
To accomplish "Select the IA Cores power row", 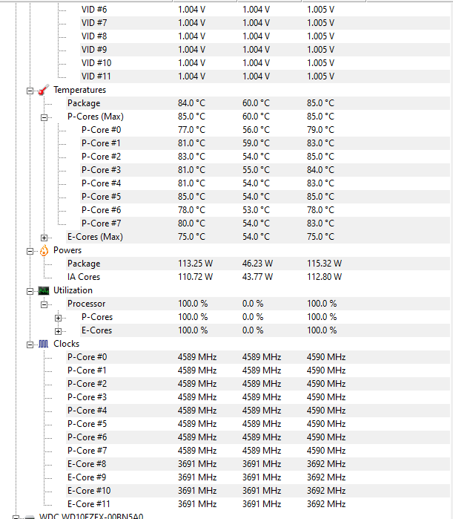I will (x=84, y=277).
